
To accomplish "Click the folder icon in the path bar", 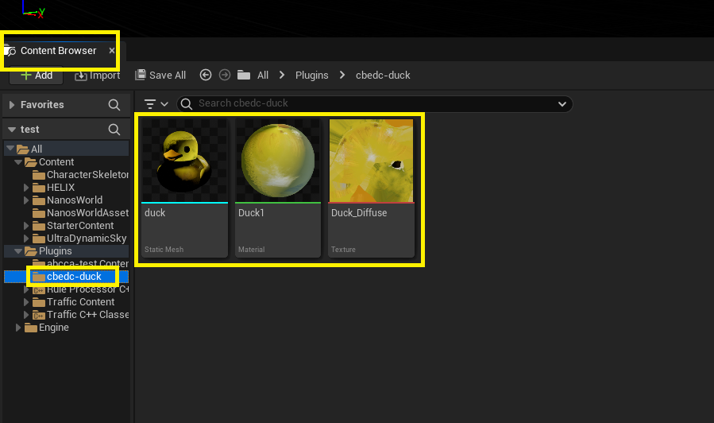I will (x=244, y=75).
